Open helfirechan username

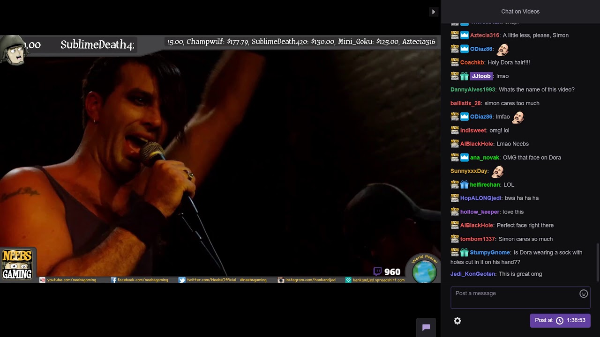point(485,184)
